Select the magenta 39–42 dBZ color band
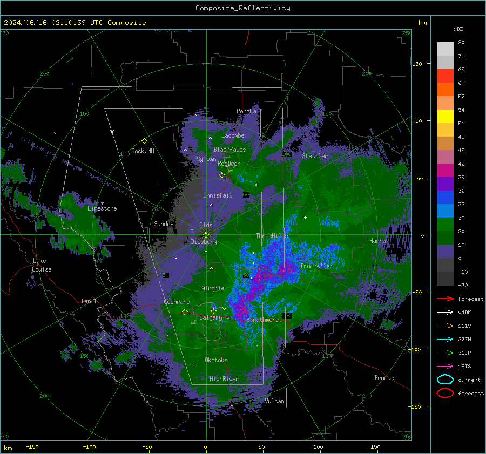The image size is (486, 454). (445, 171)
